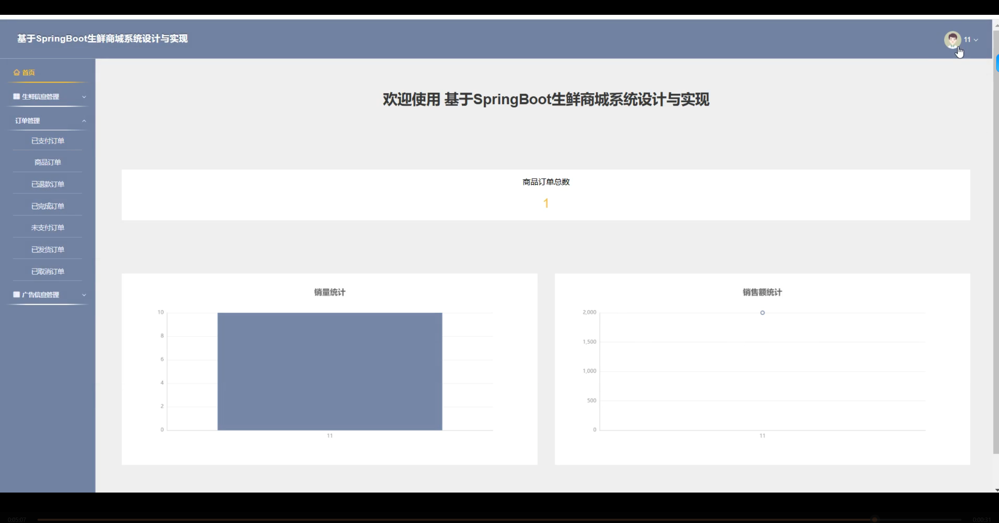Click the bar in 销量统计 chart
999x523 pixels.
point(330,371)
